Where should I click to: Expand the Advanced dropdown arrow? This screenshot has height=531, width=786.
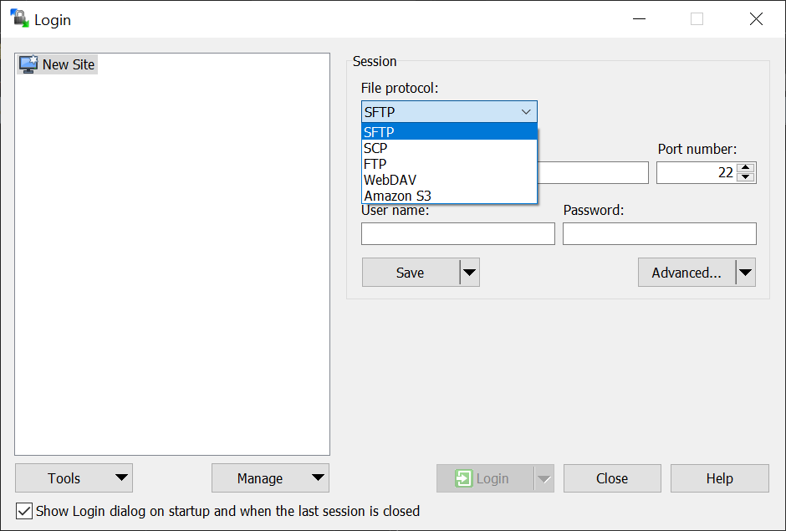tap(745, 273)
